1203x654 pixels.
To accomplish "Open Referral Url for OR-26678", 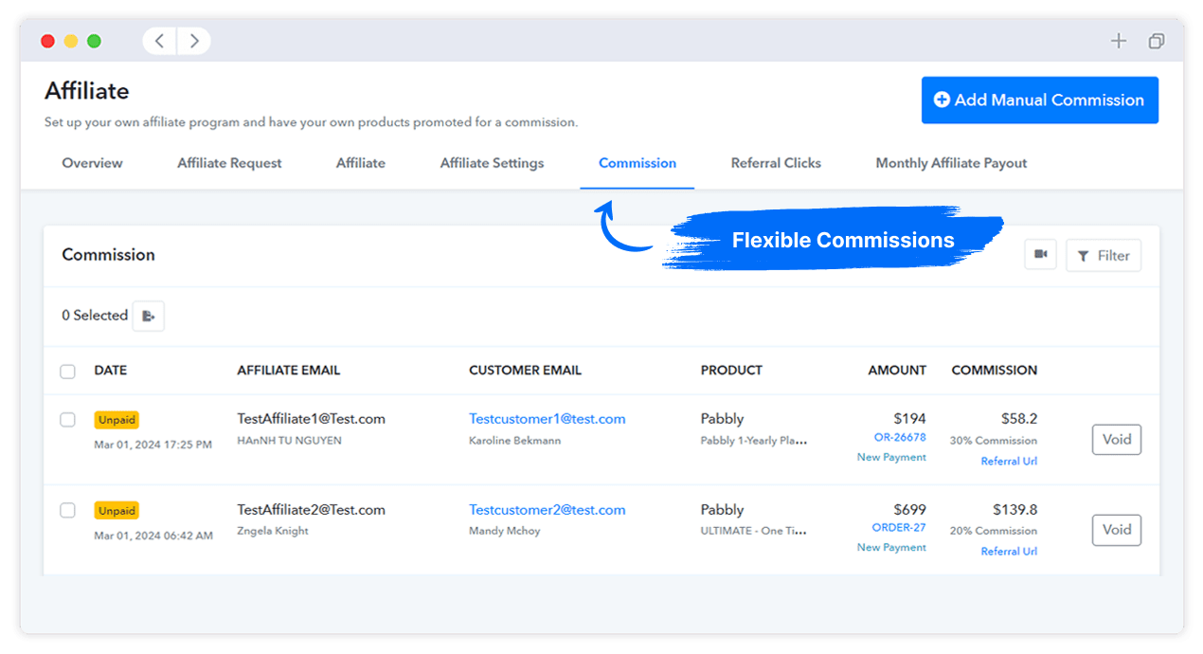I will point(1009,461).
